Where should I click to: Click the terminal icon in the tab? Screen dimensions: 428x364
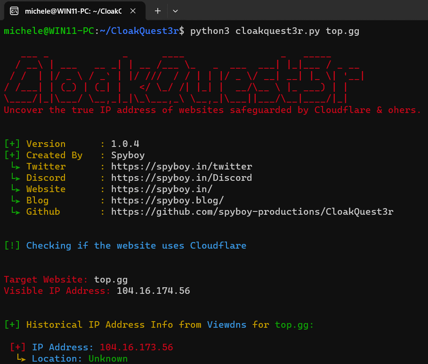tap(14, 11)
